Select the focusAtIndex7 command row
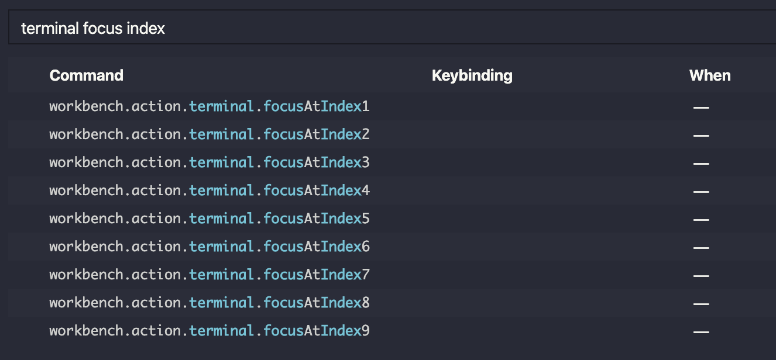 tap(209, 275)
